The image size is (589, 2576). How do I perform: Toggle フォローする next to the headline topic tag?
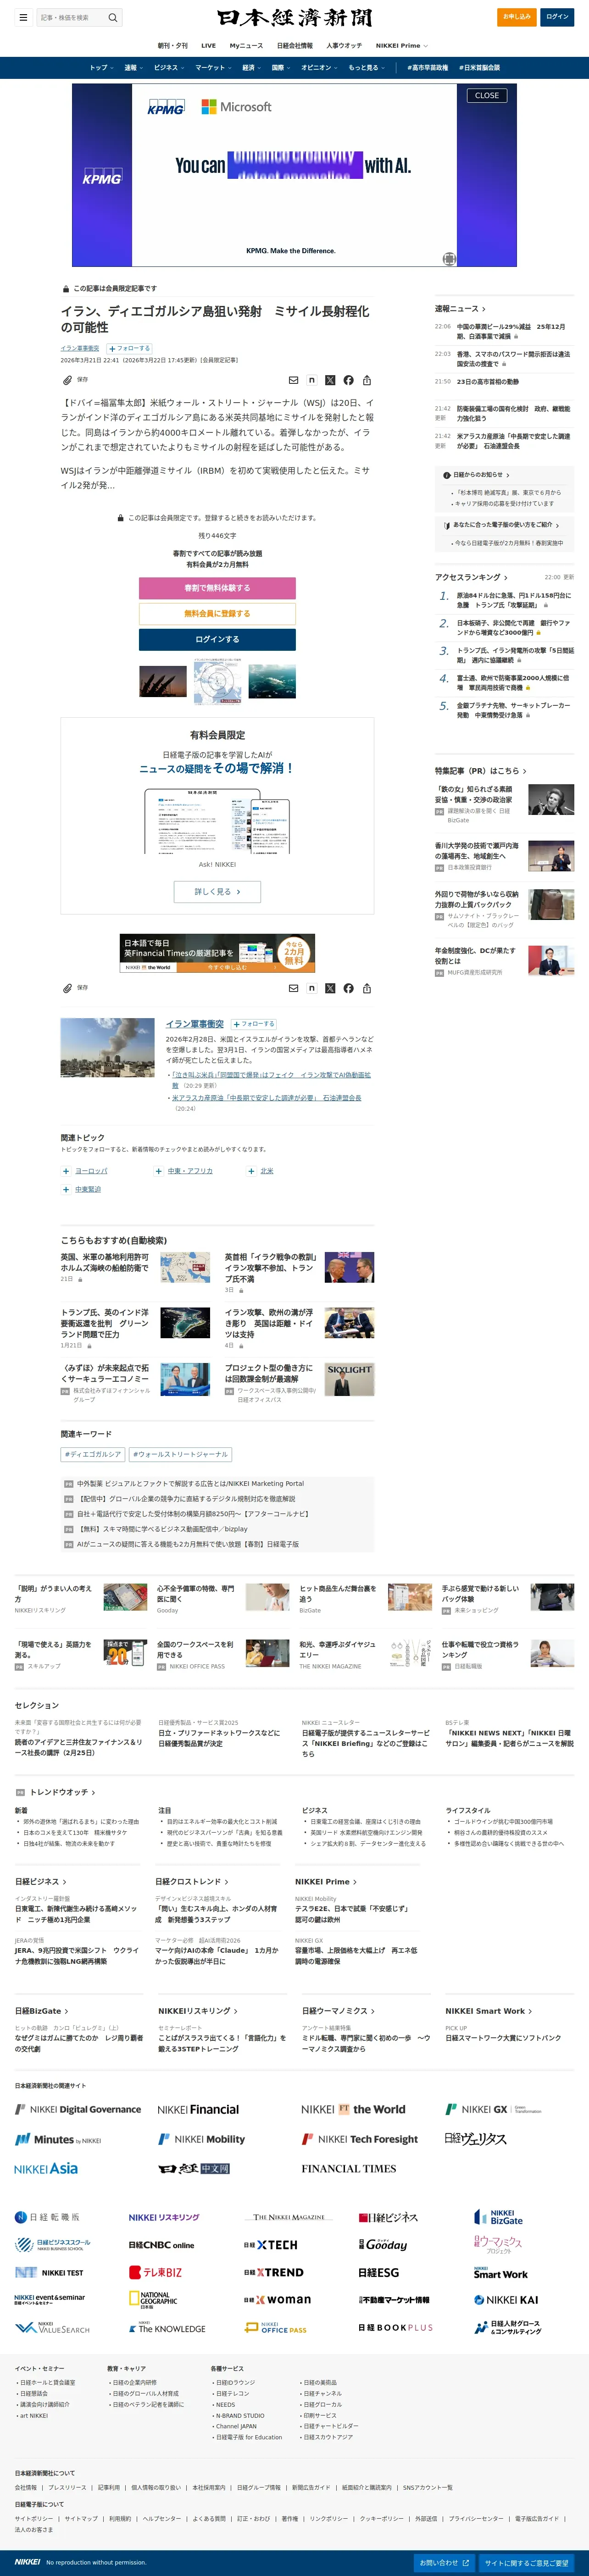[129, 349]
